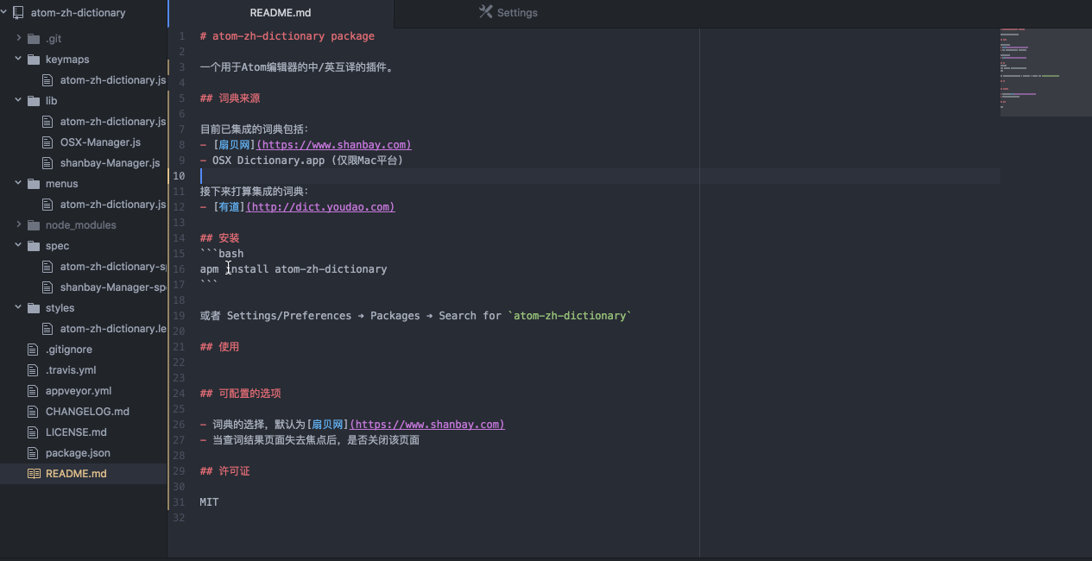The height and width of the screenshot is (561, 1092).
Task: Click the [有道] link text on line 12
Action: click(x=229, y=207)
